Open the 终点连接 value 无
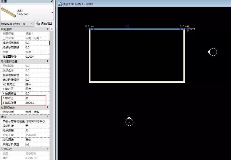The width and height of the screenshot is (231, 160). pos(37,130)
